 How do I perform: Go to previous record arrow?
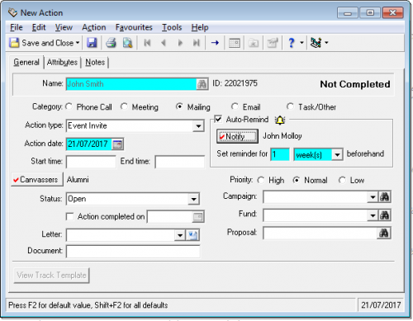(x=164, y=43)
